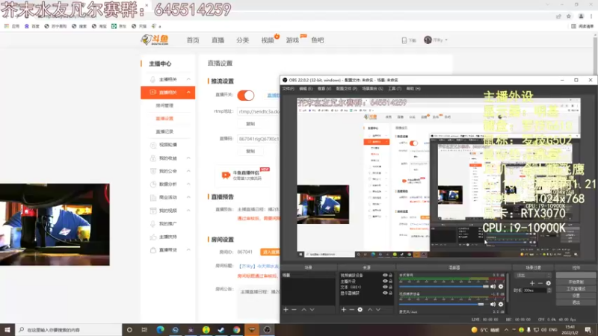Click the 我的推广 microphone icon
The height and width of the screenshot is (336, 598).
pyautogui.click(x=153, y=223)
